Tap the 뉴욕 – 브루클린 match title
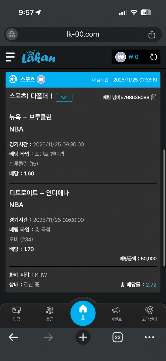The height and width of the screenshot is (361, 166). 31,117
